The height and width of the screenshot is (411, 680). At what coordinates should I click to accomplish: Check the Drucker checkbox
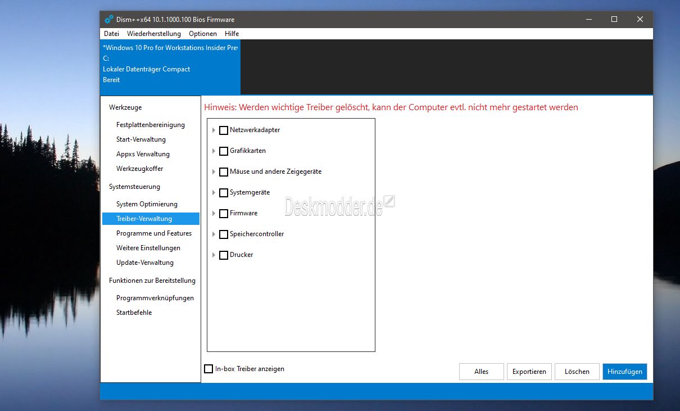click(x=224, y=255)
